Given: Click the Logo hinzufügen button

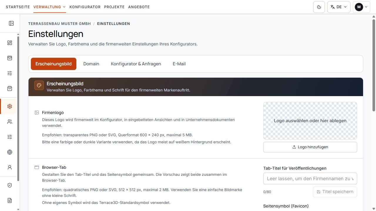Looking at the screenshot, I should pos(310,147).
